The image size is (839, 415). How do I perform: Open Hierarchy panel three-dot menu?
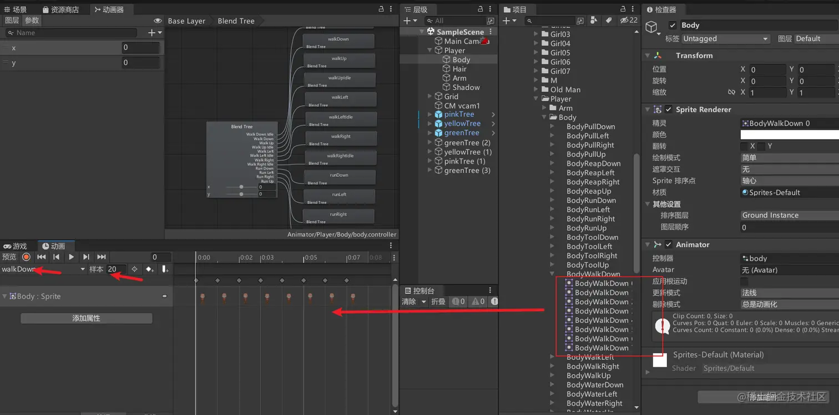490,9
